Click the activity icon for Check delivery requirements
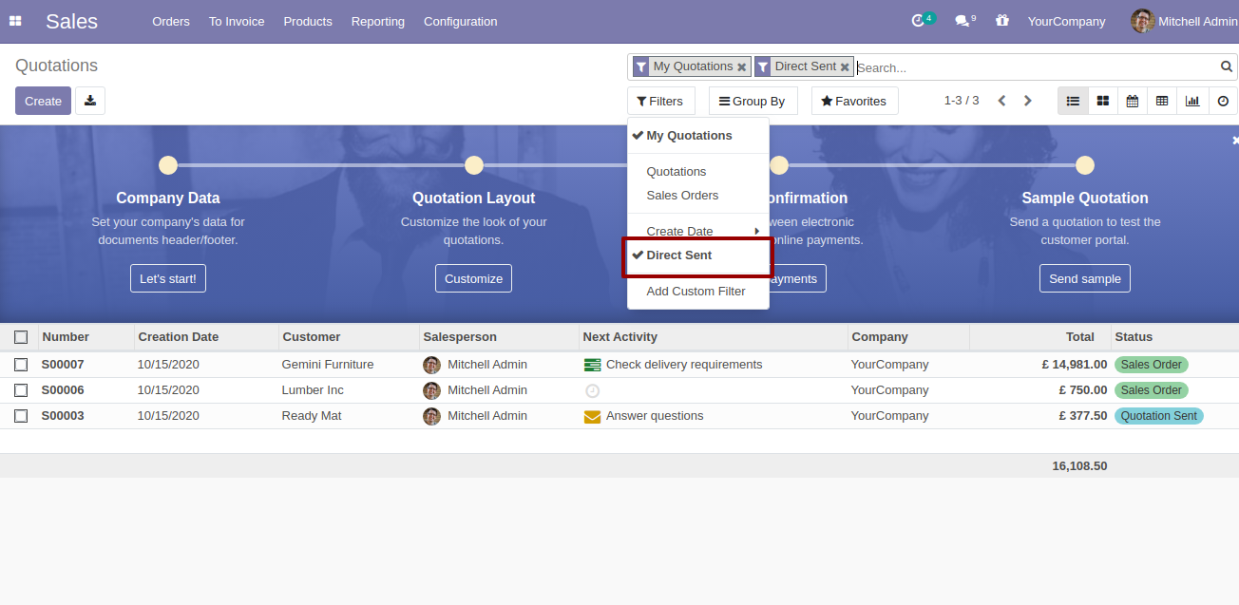The height and width of the screenshot is (605, 1239). pyautogui.click(x=592, y=365)
